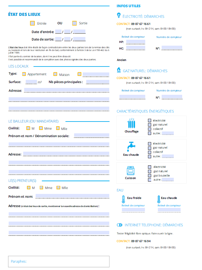The image size is (202, 270).
Task: Click the bailleur Adresse field
Action: (66, 154)
